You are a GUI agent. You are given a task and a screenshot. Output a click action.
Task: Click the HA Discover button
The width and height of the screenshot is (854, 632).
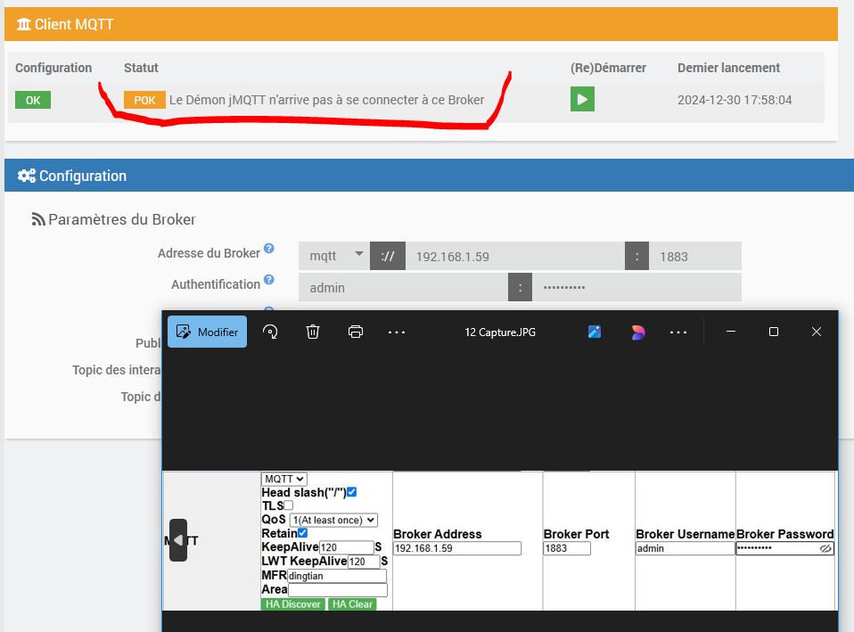293,603
